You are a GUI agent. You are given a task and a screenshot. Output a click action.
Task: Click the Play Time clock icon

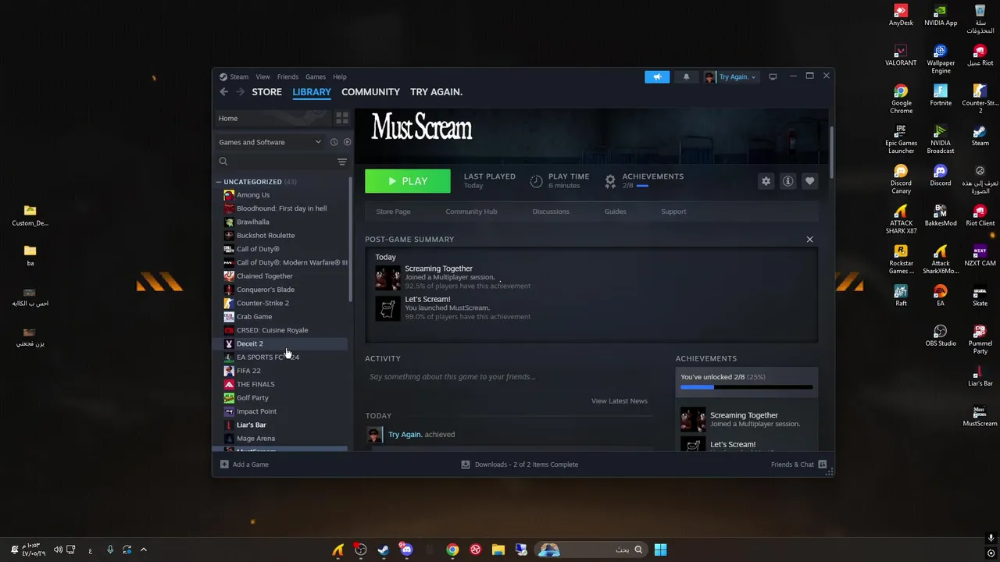pyautogui.click(x=536, y=181)
